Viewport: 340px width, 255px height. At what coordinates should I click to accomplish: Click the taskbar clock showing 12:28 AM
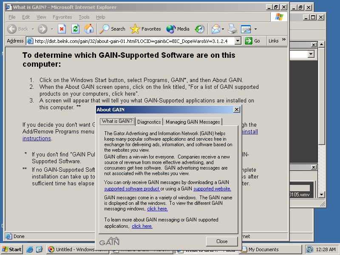326,249
